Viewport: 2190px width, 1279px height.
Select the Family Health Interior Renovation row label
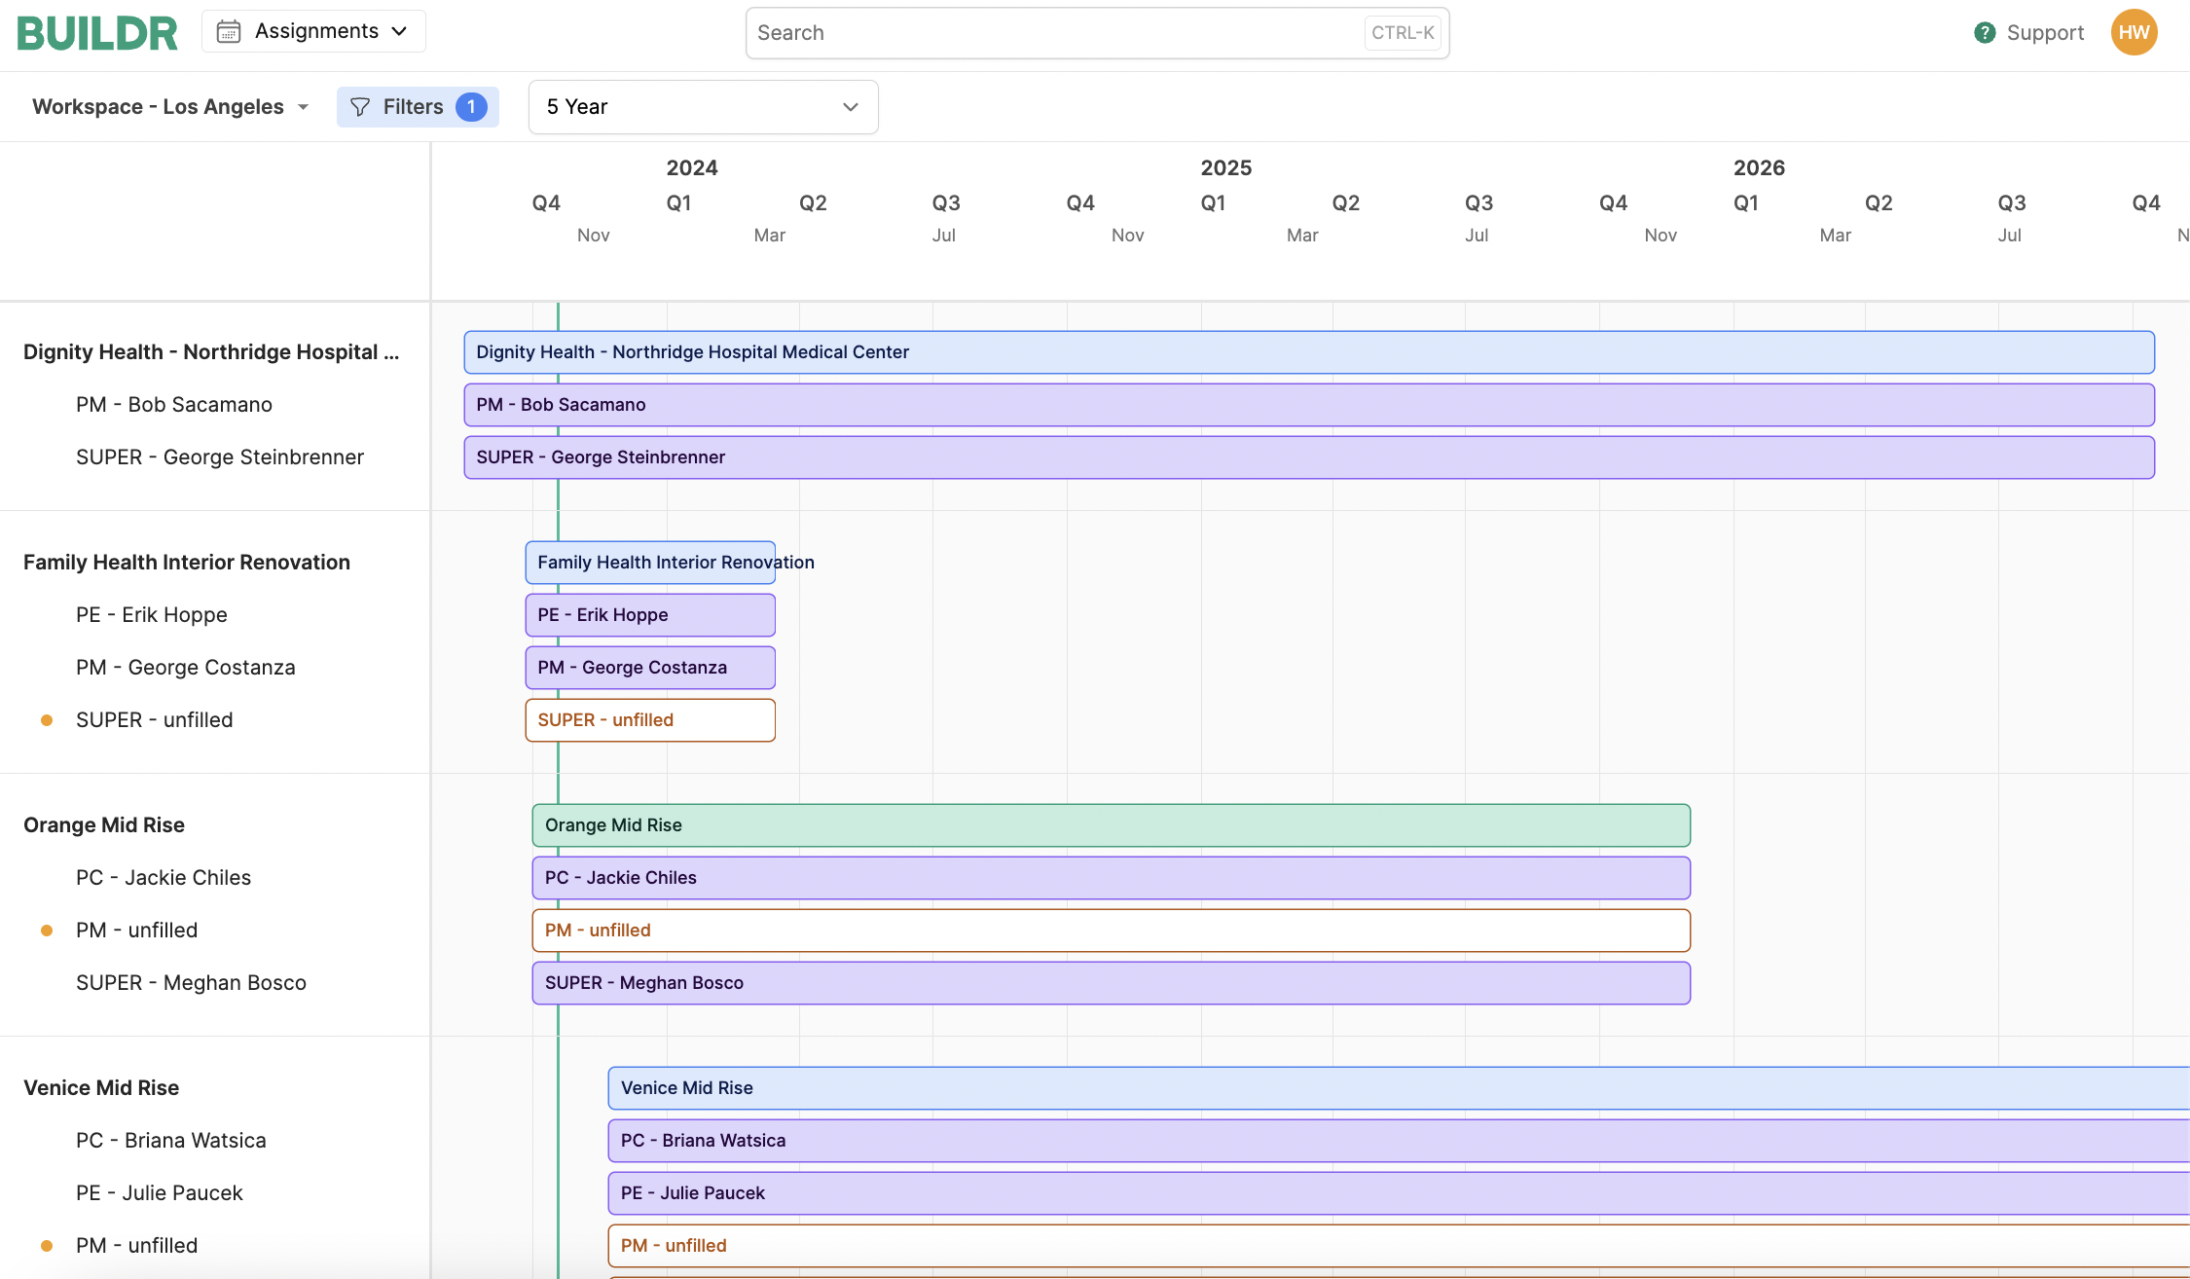pyautogui.click(x=187, y=563)
